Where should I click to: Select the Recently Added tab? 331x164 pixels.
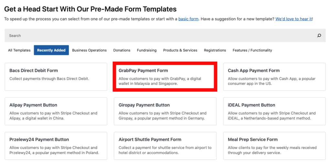[x=51, y=50]
